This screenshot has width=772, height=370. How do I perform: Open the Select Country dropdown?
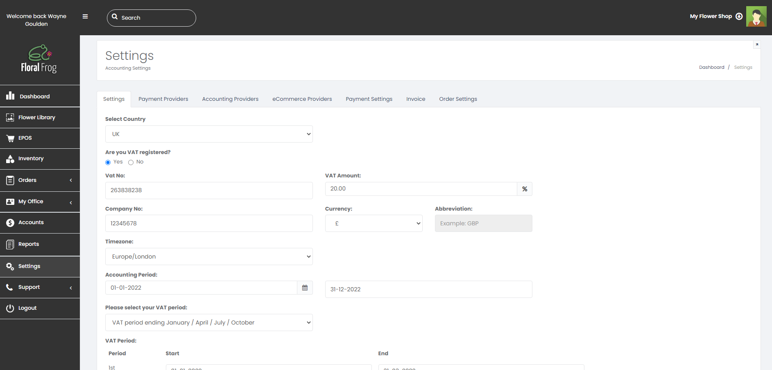tap(209, 134)
